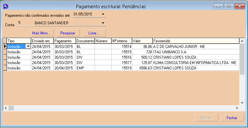Click KLIMA CONSULTORIA EM INFORMATICA LTDA - ME
The height and width of the screenshot is (128, 248).
click(x=196, y=63)
